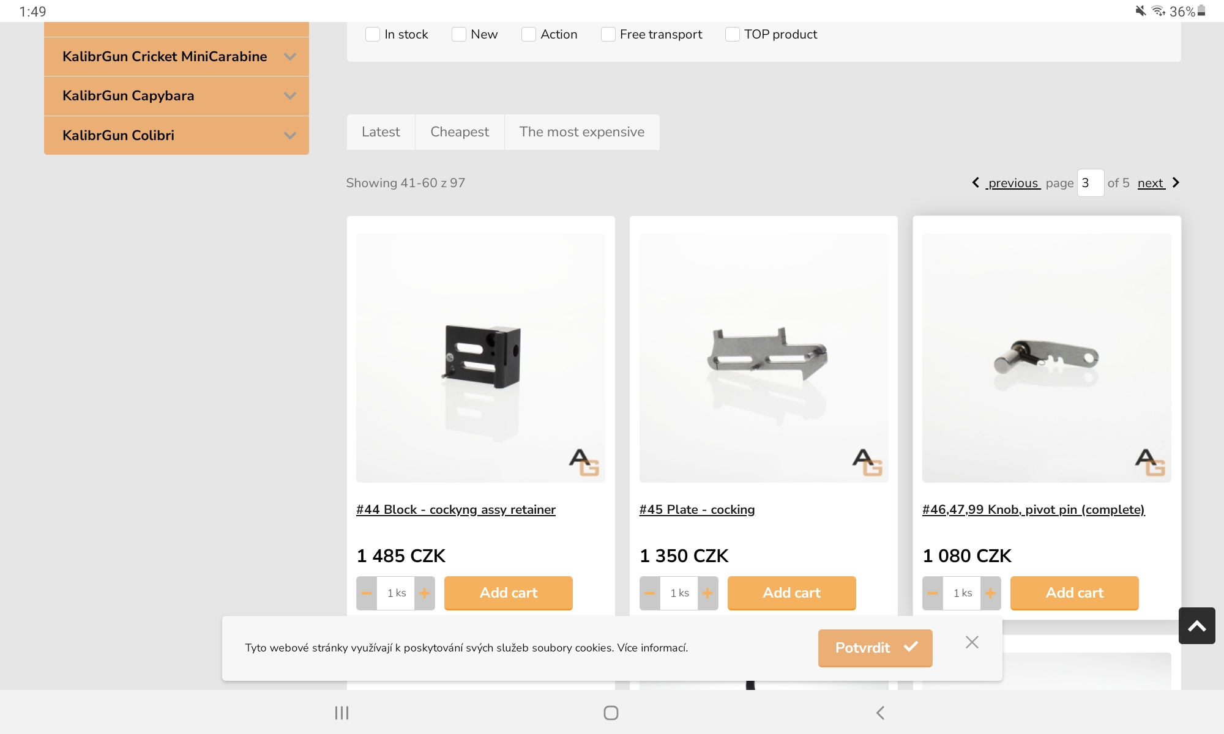Viewport: 1224px width, 734px height.
Task: Click previous page chevron arrow
Action: pyautogui.click(x=976, y=183)
